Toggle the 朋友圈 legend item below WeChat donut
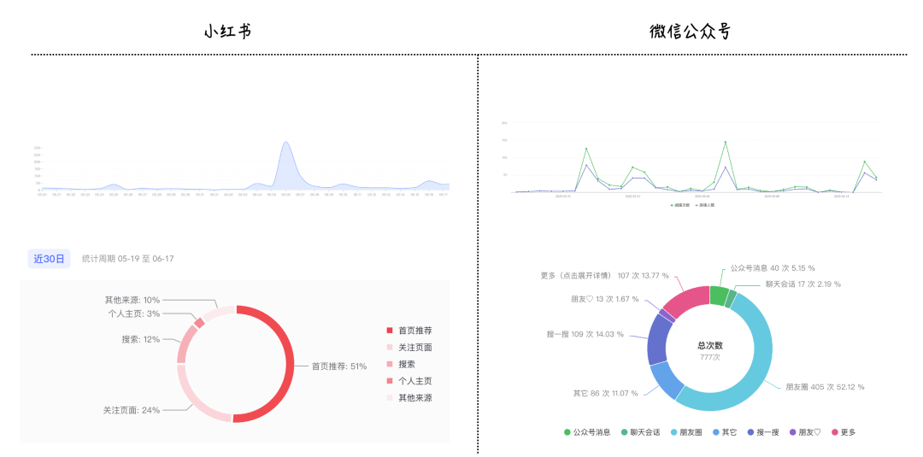This screenshot has height=457, width=923. [x=686, y=432]
